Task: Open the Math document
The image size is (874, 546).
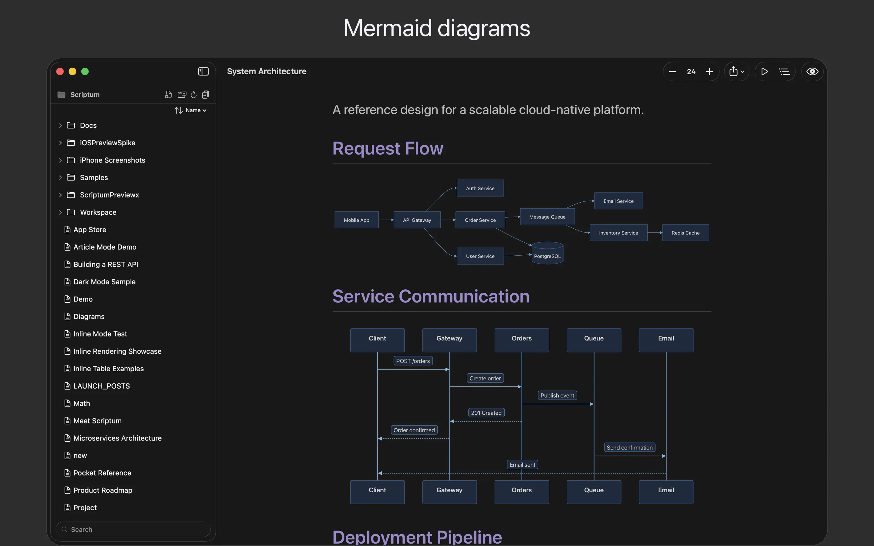Action: point(133,403)
